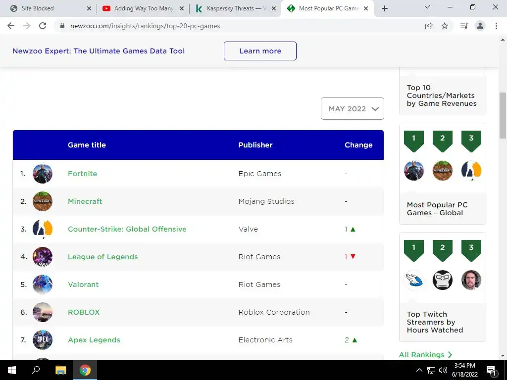Click the page vertical scrollbar thumb
Image resolution: width=507 pixels, height=380 pixels.
(503, 115)
